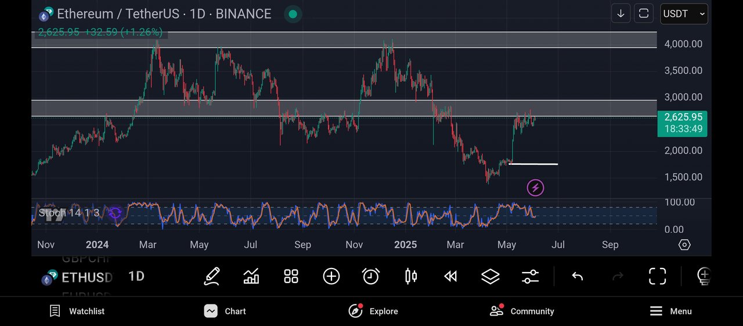The image size is (743, 326).
Task: Enter fullscreen mode icon
Action: tap(657, 276)
